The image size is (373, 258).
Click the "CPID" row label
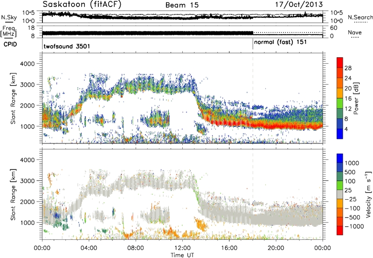click(10, 44)
